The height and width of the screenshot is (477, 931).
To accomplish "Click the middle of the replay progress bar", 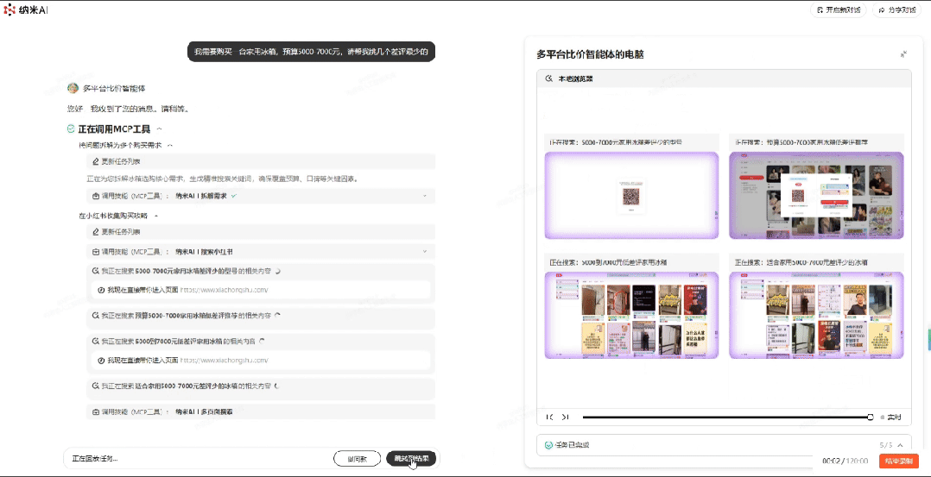I will pyautogui.click(x=727, y=417).
